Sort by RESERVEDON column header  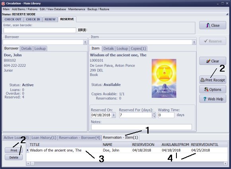(x=146, y=145)
